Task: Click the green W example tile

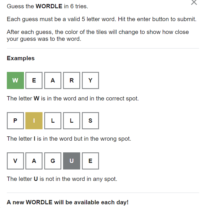Action: [x=15, y=80]
